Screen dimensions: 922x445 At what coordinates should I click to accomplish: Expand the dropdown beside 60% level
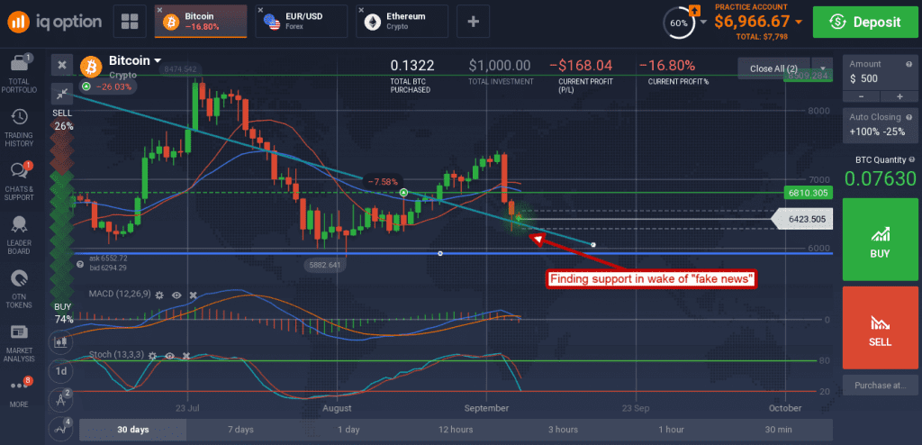coord(704,23)
